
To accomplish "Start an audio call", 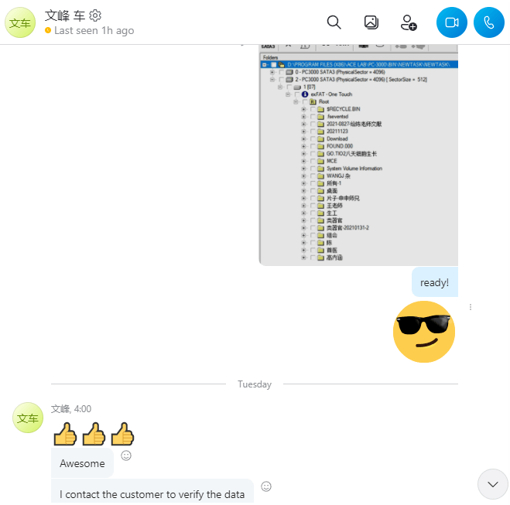I will tap(489, 22).
